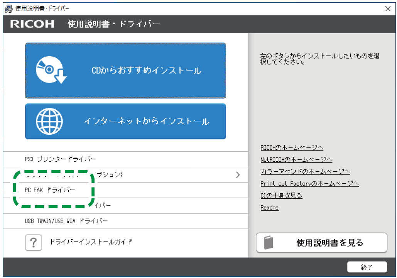Click CDの中身を見る to browse disc contents

click(x=281, y=196)
